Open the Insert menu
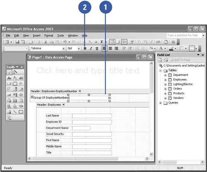 36,36
